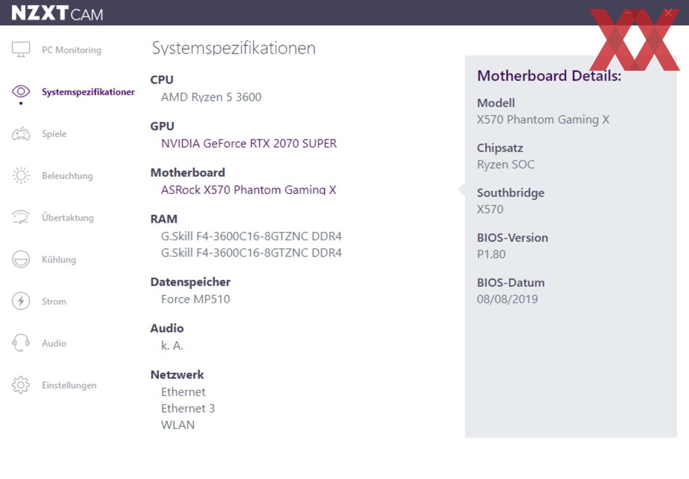
Task: Click the CPU section label
Action: coord(162,79)
